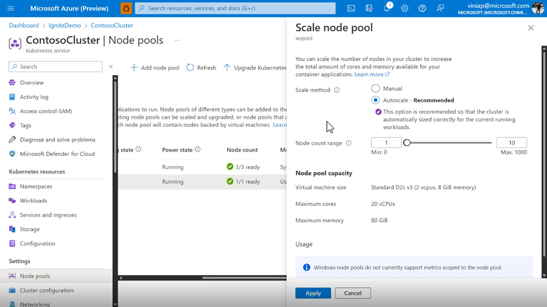Click the Node count column header
547x307 pixels.
click(x=242, y=150)
